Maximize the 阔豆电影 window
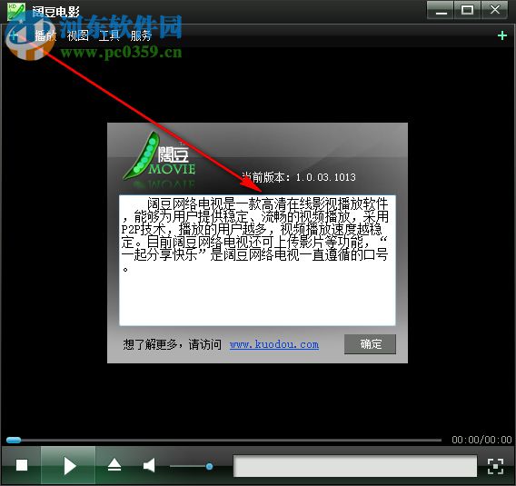This screenshot has height=486, width=516. 467,10
